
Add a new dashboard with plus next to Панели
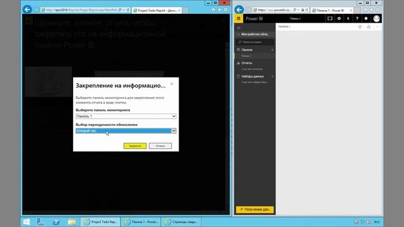tap(272, 50)
